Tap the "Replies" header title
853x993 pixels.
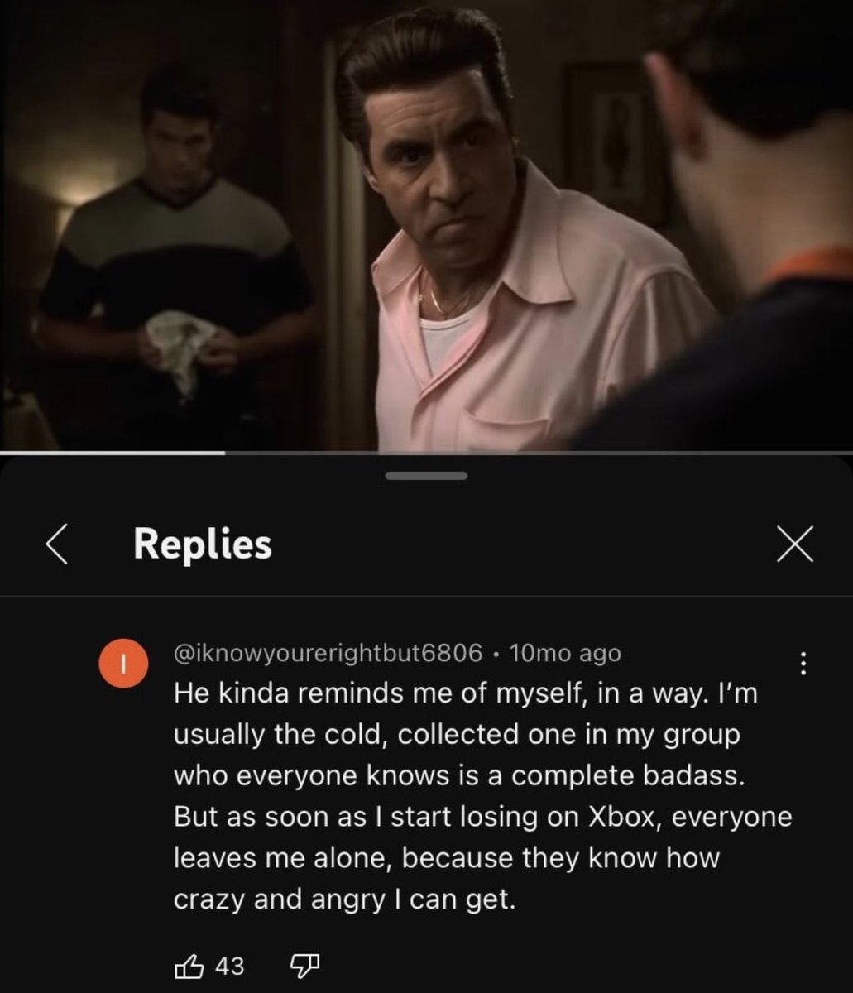[x=203, y=544]
